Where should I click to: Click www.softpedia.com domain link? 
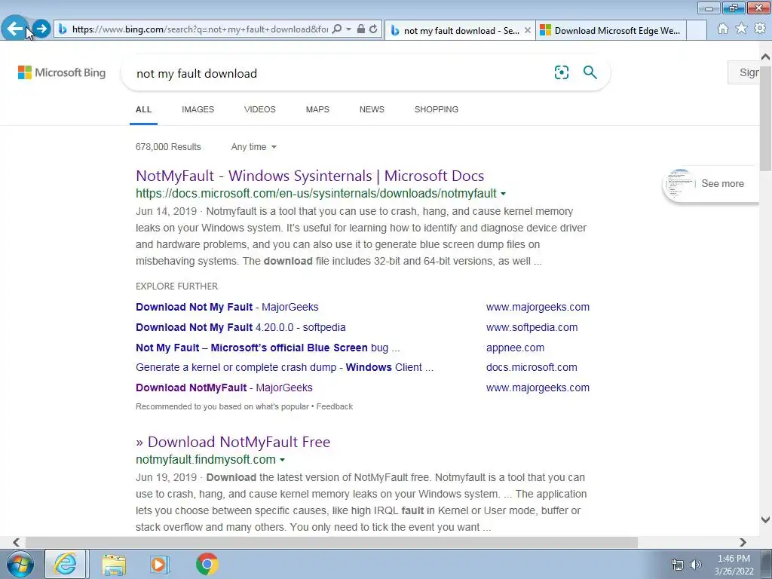pyautogui.click(x=532, y=327)
